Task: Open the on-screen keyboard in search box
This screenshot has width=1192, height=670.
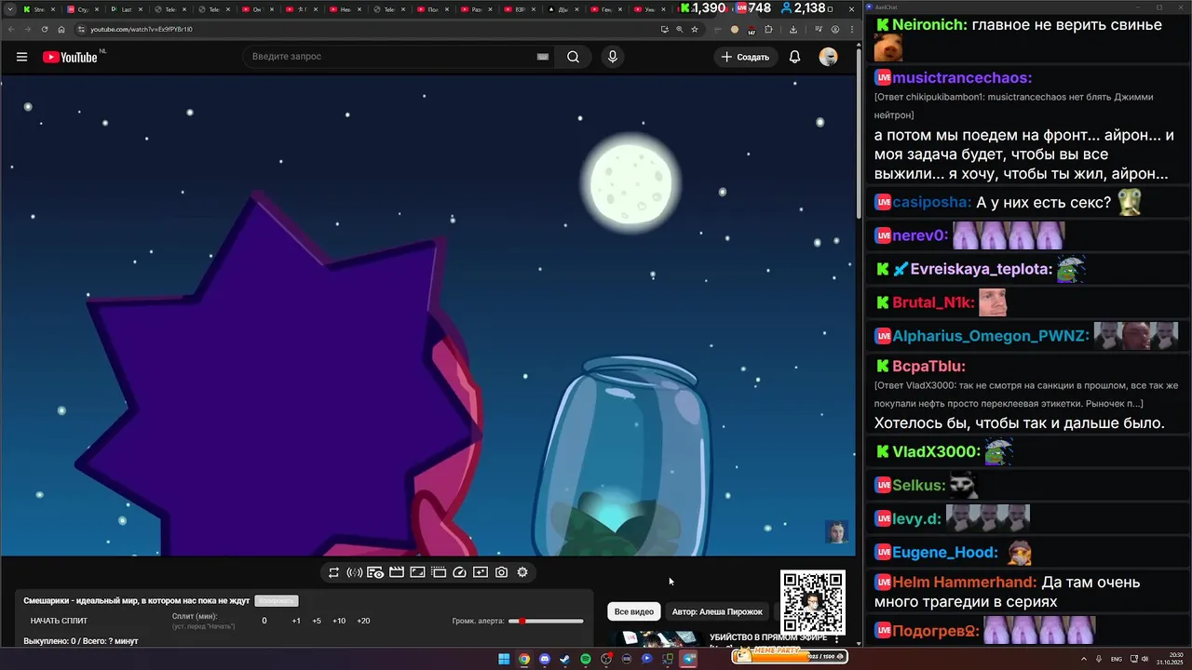Action: (x=543, y=57)
